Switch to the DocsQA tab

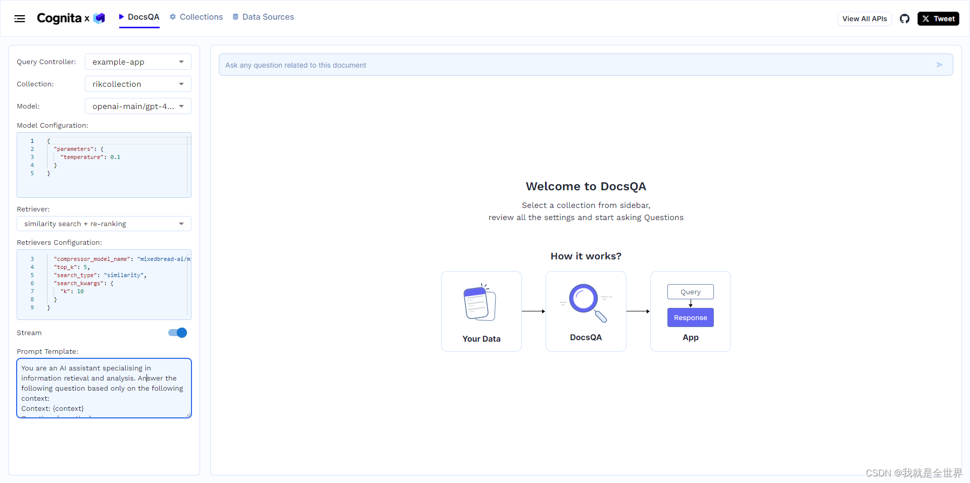[x=139, y=17]
